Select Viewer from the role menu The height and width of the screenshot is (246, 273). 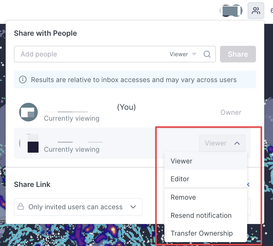(181, 161)
